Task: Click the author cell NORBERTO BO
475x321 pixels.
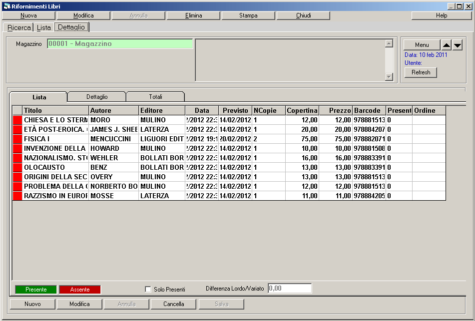Action: coord(113,186)
